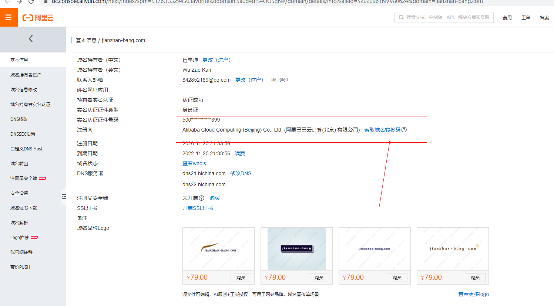
Task: Click 索取域名转移码 link
Action: 382,130
